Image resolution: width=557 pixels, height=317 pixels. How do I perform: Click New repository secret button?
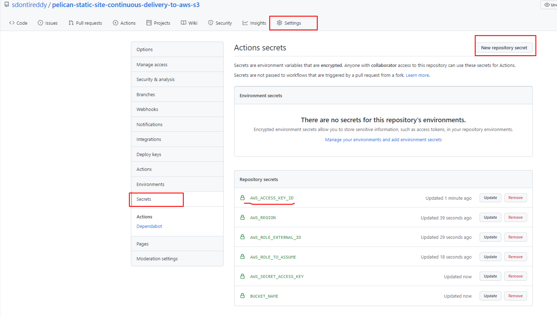click(x=504, y=48)
